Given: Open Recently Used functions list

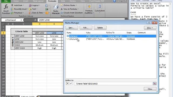Looking at the screenshot, I should tap(19, 9).
